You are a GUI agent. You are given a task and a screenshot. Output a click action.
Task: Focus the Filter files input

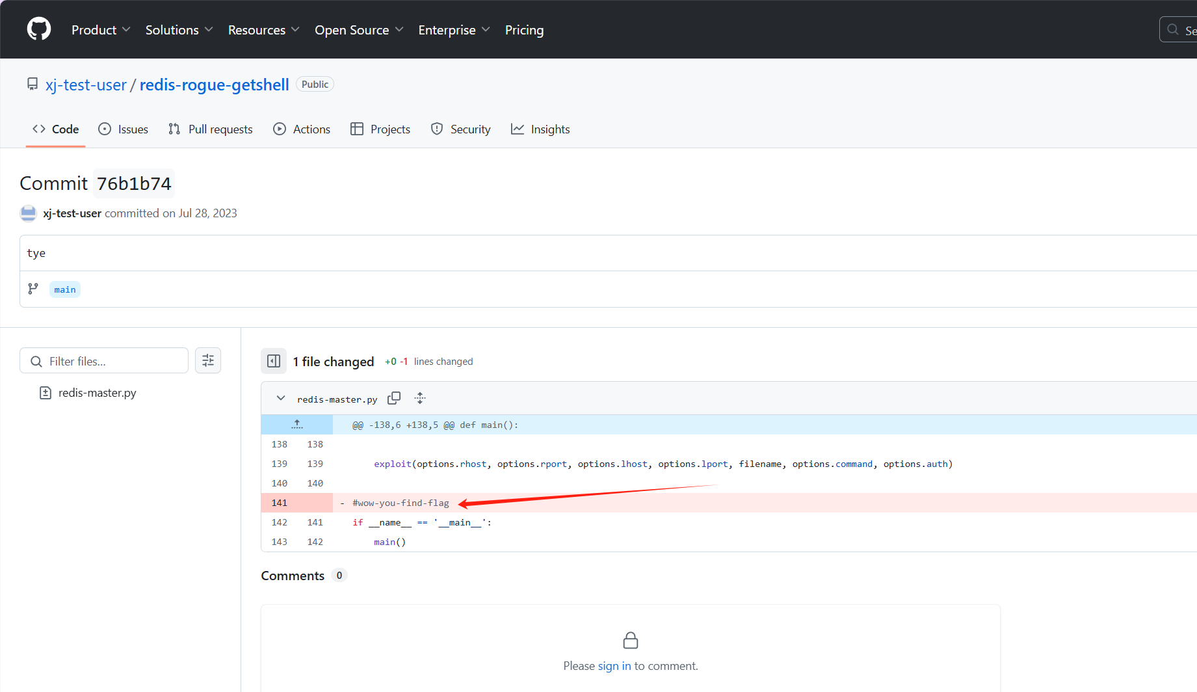pyautogui.click(x=104, y=361)
